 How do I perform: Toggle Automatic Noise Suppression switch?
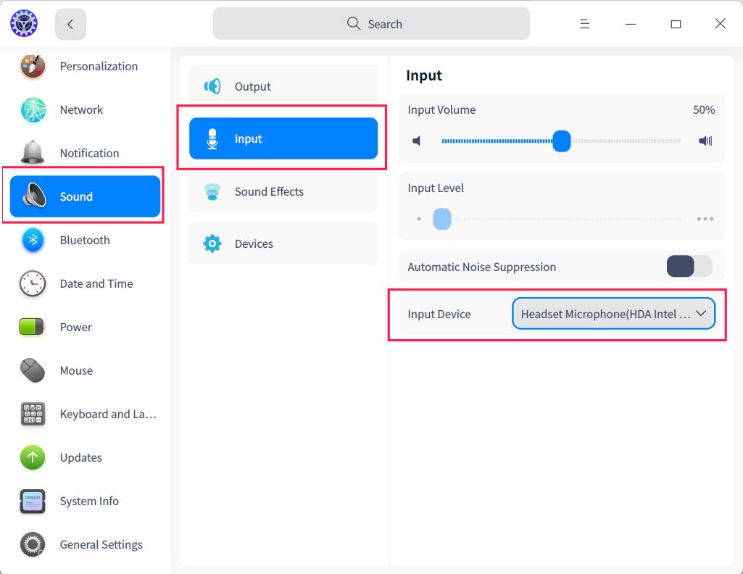(x=689, y=267)
